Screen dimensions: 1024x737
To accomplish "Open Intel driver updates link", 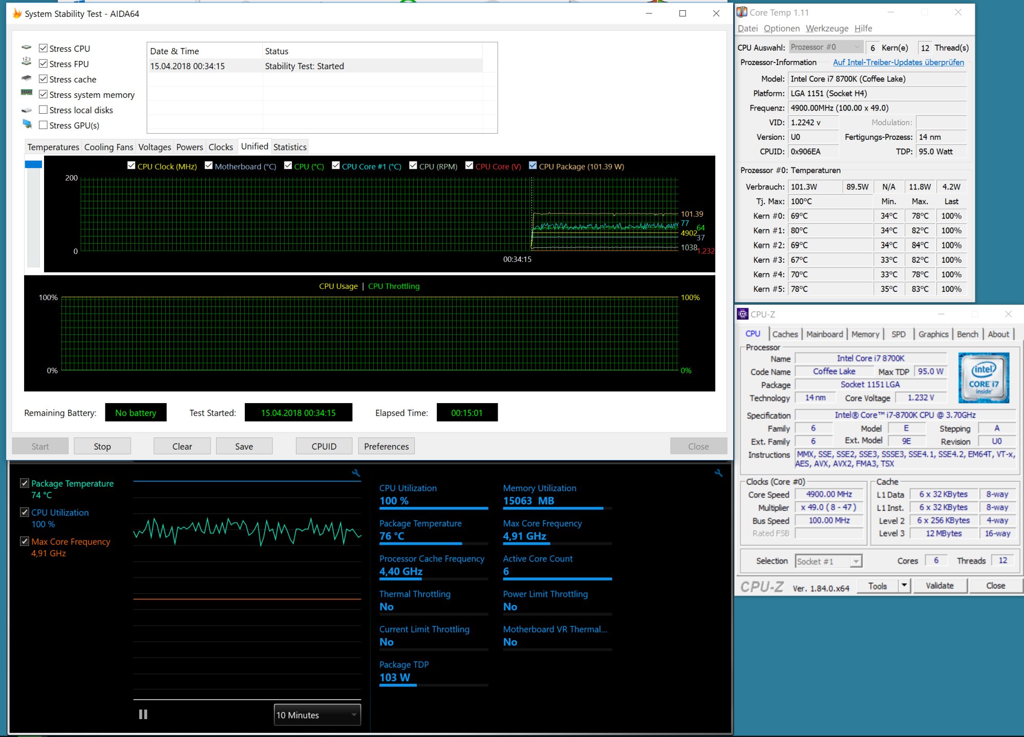I will point(898,62).
